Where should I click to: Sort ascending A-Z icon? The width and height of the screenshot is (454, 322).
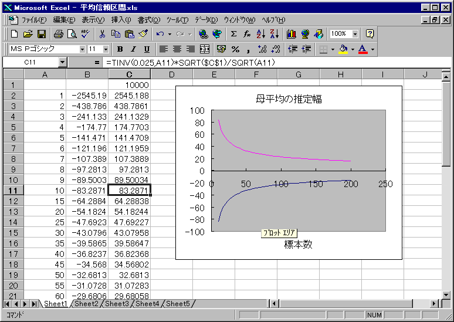(260, 34)
